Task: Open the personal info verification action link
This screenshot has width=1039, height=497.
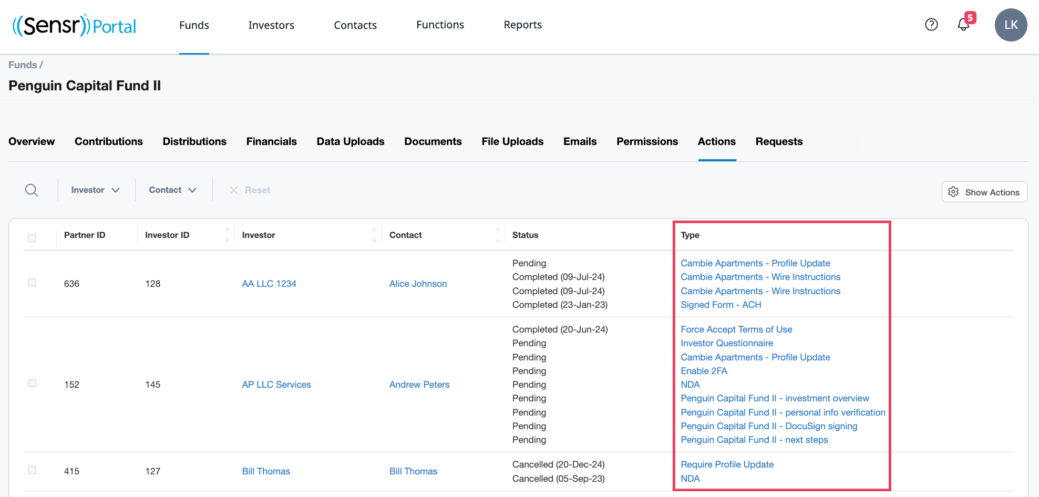Action: [x=783, y=412]
